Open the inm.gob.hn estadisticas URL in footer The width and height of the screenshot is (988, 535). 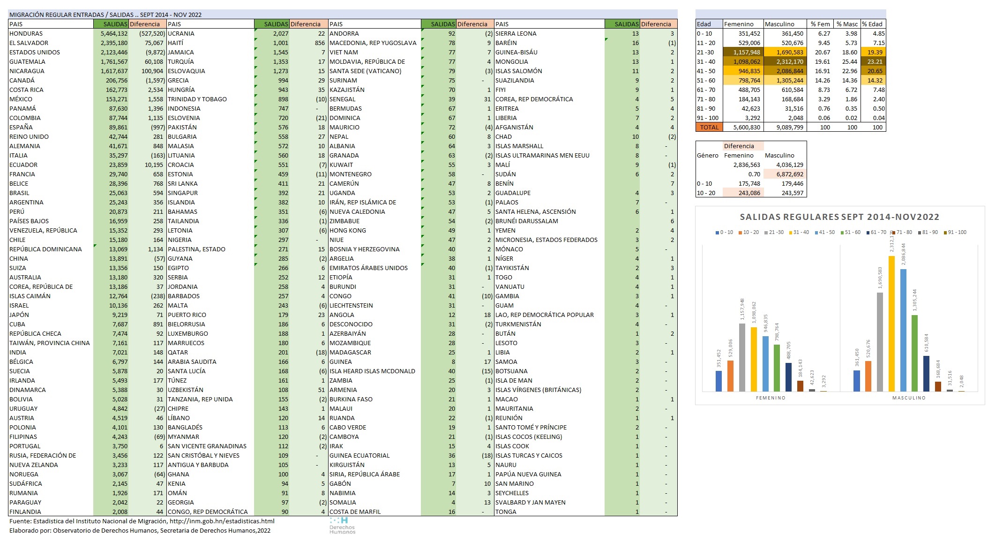click(222, 521)
